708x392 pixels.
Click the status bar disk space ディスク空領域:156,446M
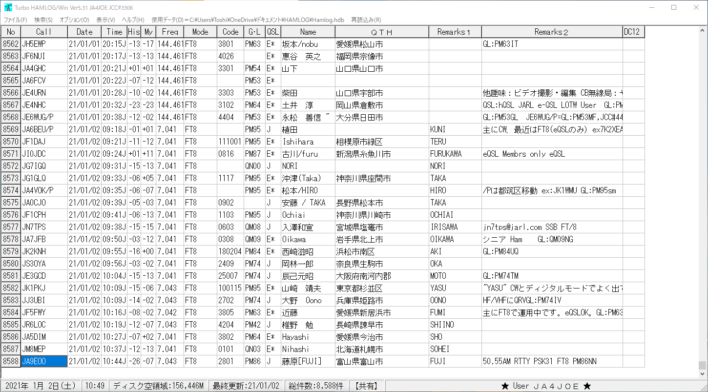158,386
